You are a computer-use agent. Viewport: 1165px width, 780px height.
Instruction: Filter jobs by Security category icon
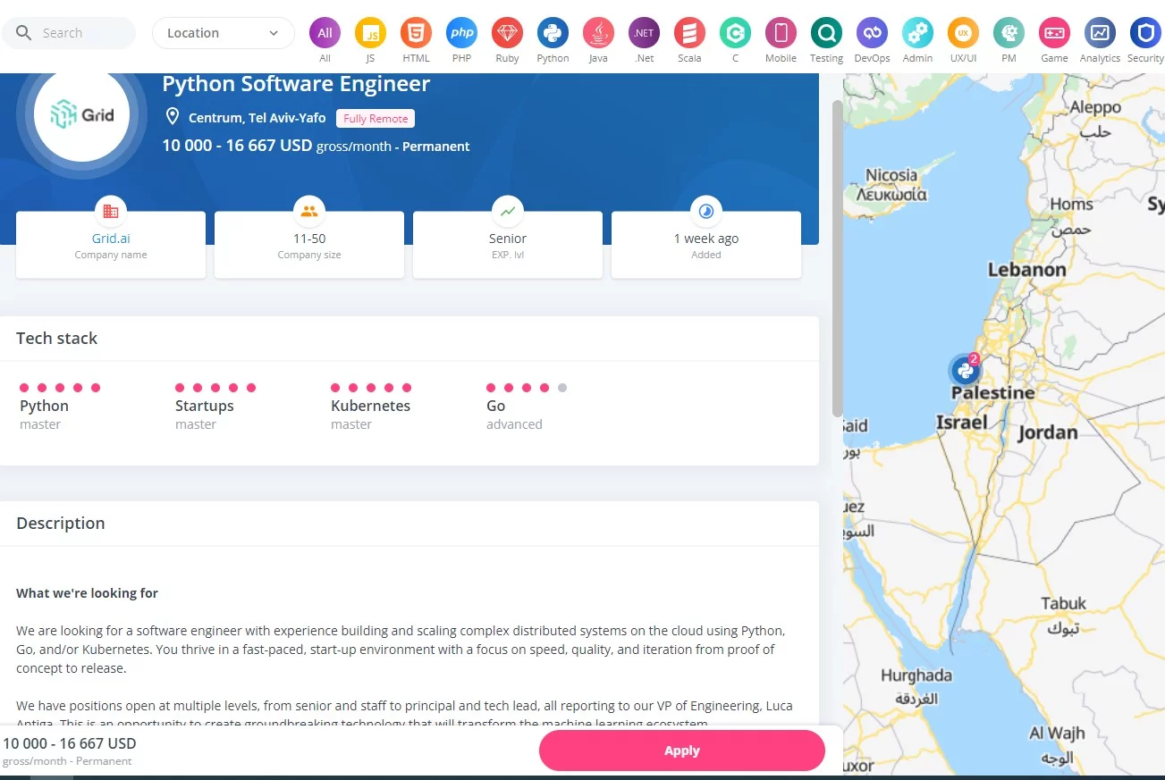[x=1145, y=33]
